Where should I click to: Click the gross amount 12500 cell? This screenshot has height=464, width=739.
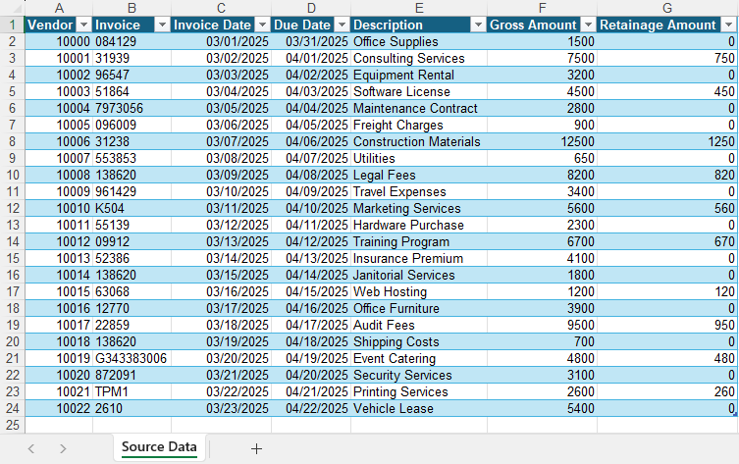coord(542,142)
